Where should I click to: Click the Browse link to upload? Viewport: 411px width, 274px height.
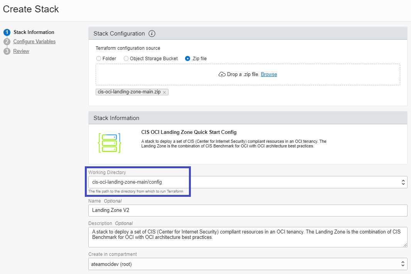coord(269,74)
